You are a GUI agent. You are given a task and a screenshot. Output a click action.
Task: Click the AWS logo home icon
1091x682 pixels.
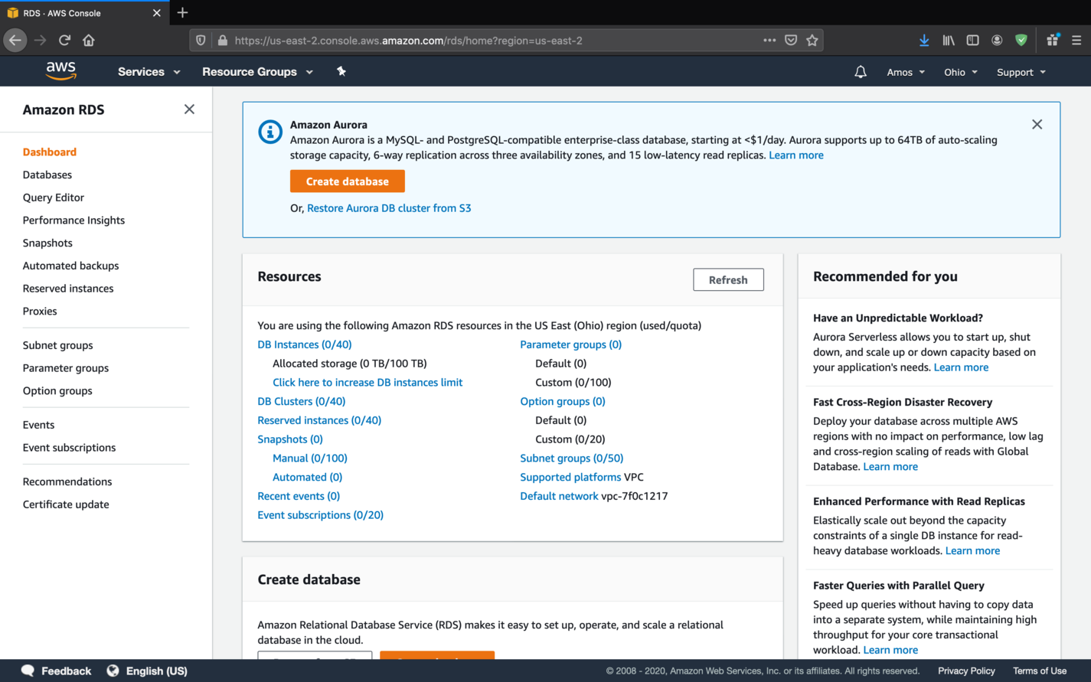(61, 71)
